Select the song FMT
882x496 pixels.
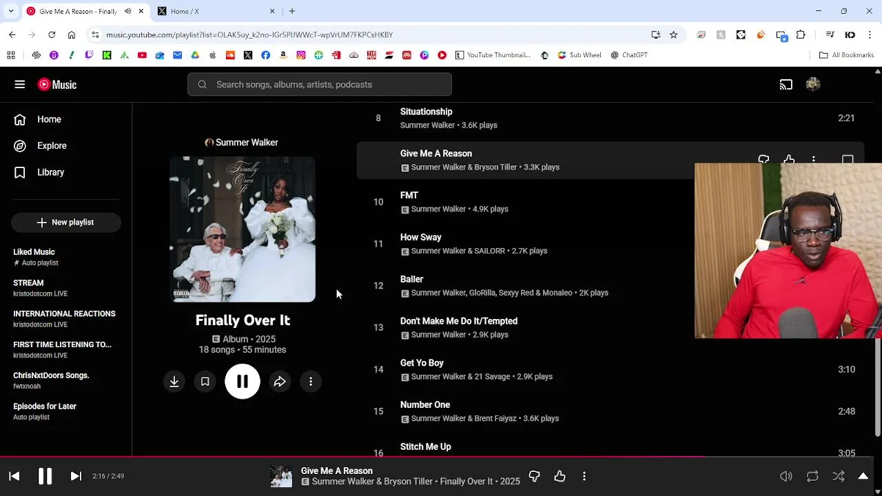(409, 196)
